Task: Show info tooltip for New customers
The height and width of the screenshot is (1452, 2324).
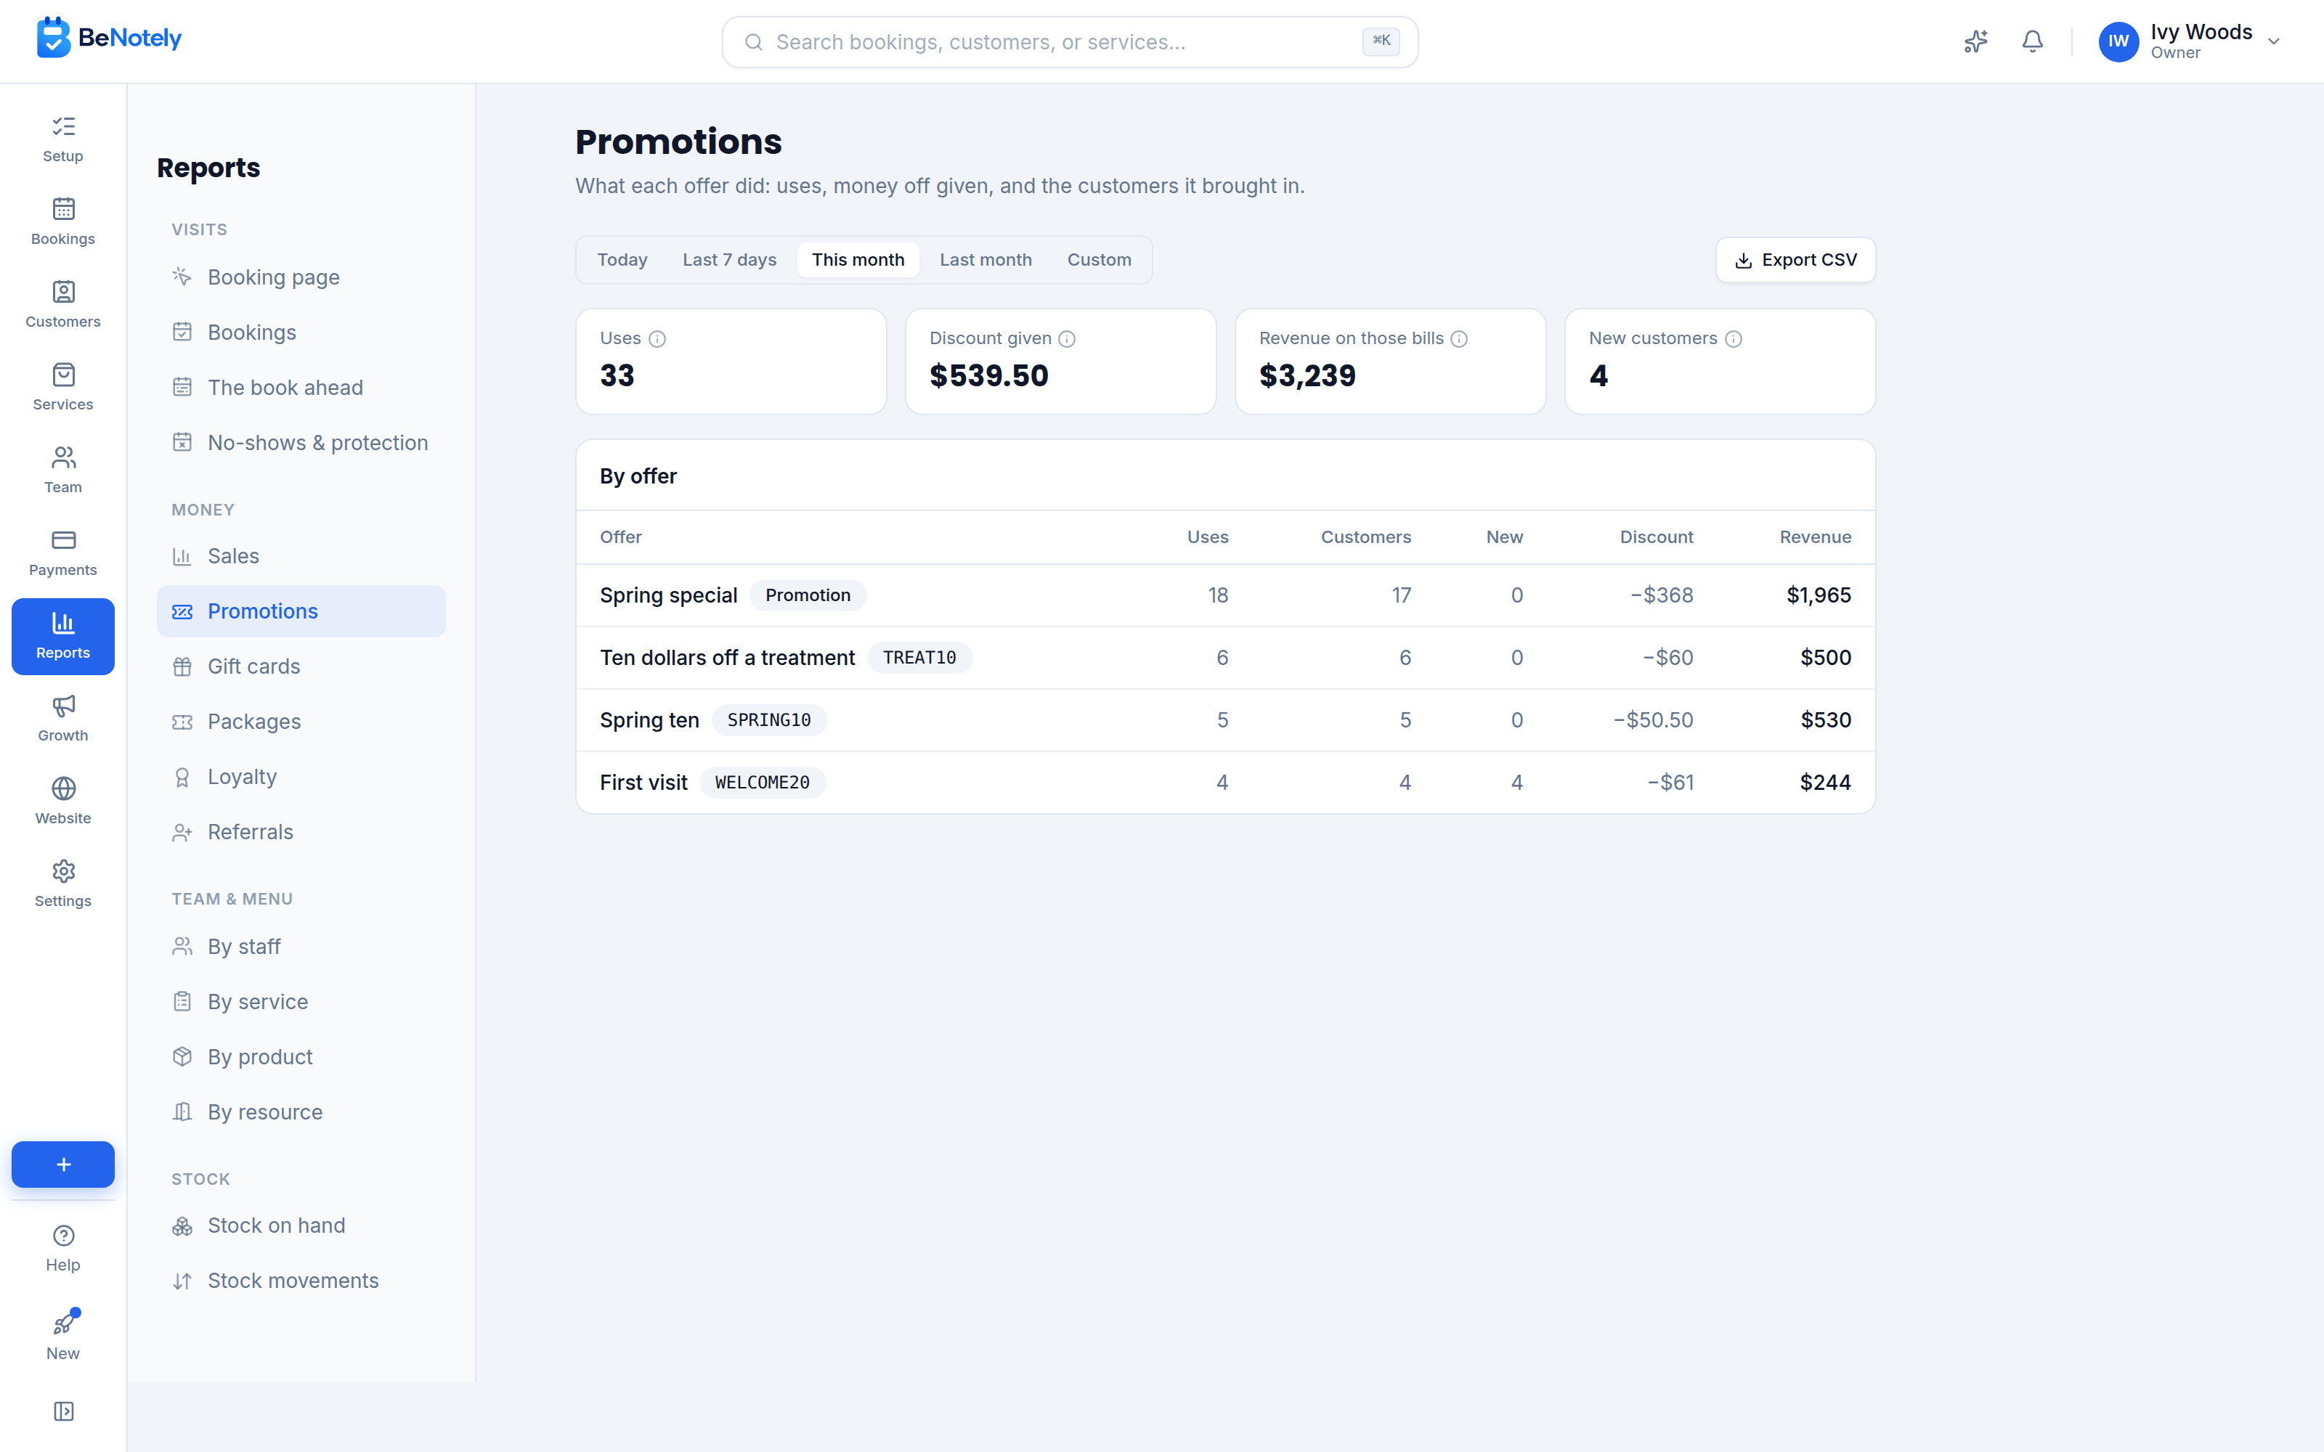Action: point(1734,339)
